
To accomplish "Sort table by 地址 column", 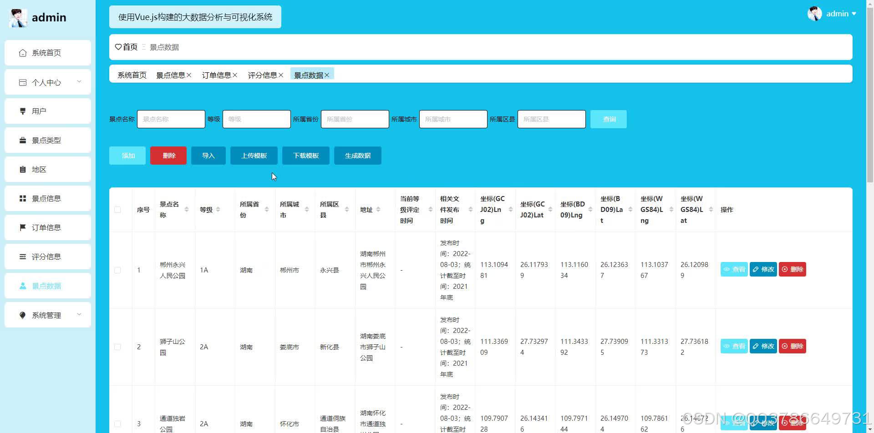I will point(378,210).
